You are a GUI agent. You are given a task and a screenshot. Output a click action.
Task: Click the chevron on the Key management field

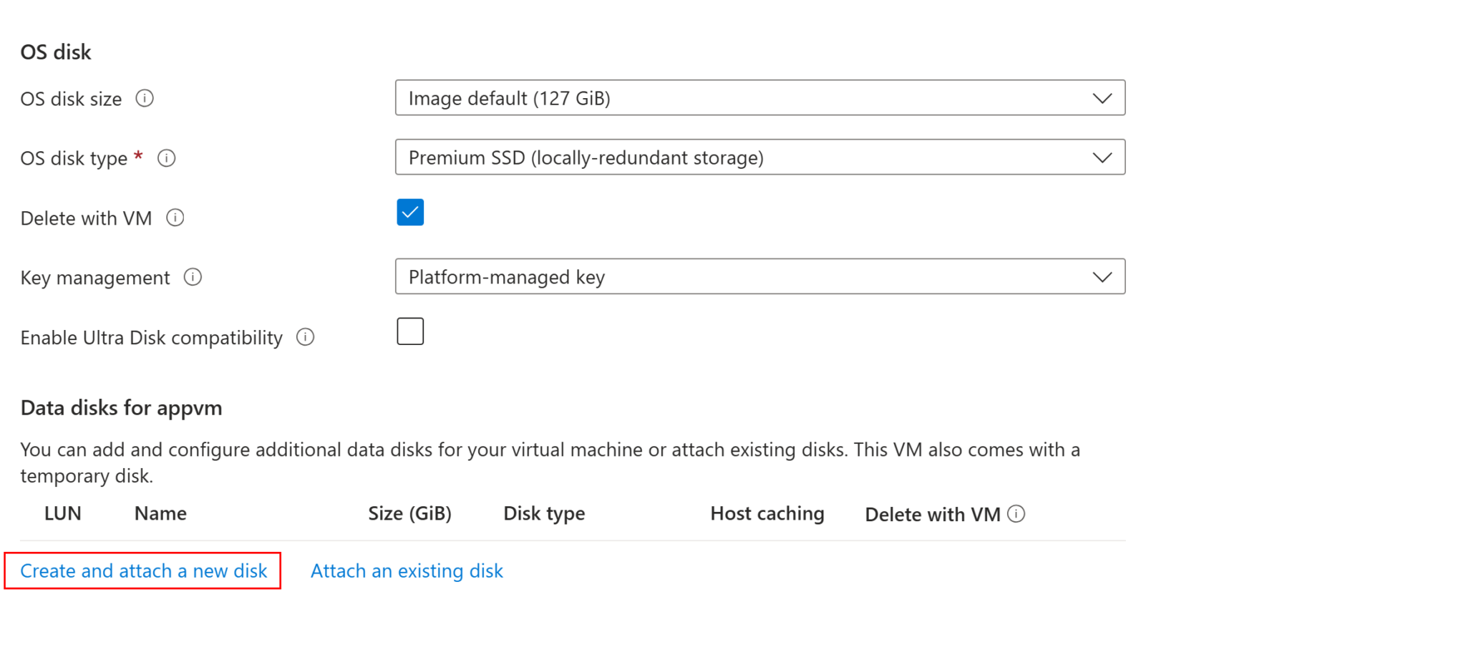1102,276
